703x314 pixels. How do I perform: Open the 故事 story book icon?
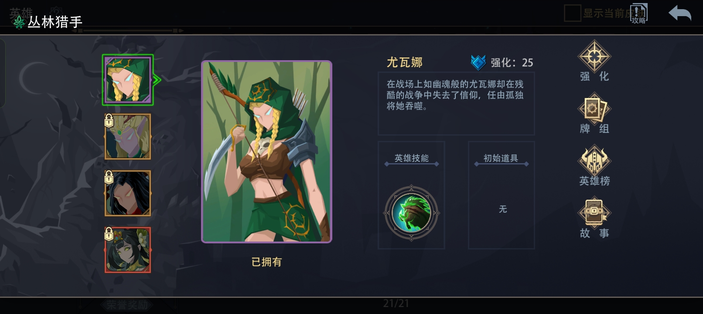(x=594, y=213)
